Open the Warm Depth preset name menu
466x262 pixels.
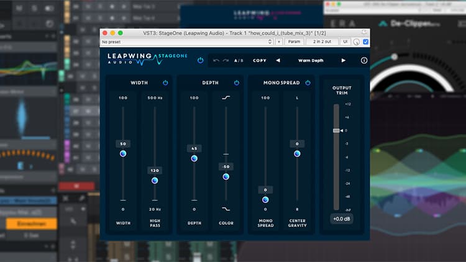pos(311,61)
